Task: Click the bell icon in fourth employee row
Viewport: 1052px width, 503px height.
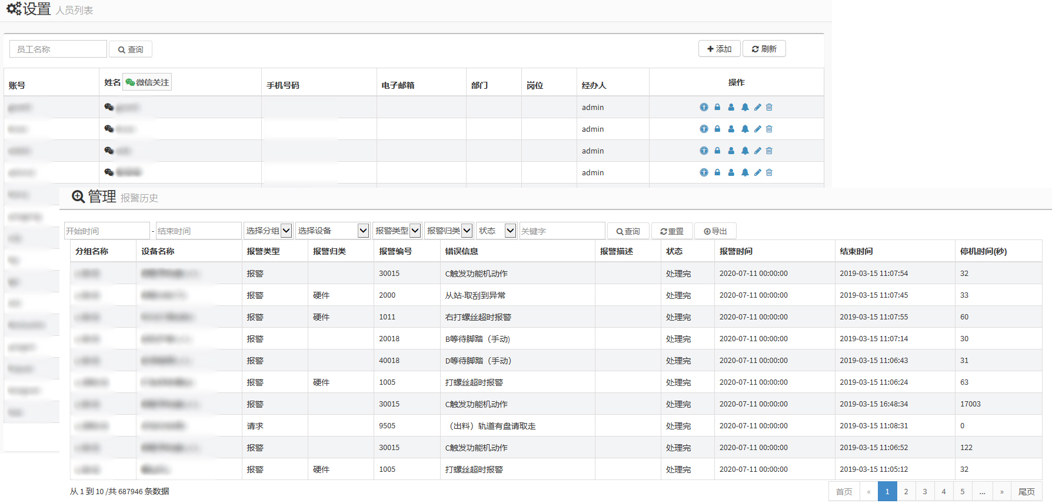Action: (745, 172)
